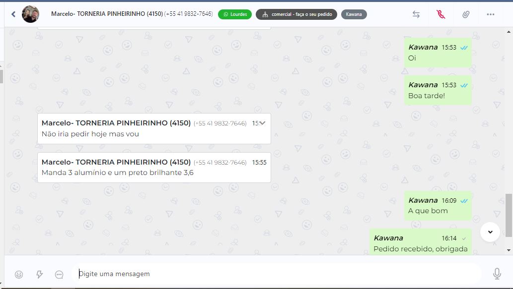This screenshot has width=513, height=289.
Task: Record audio with the microphone icon
Action: pyautogui.click(x=497, y=274)
